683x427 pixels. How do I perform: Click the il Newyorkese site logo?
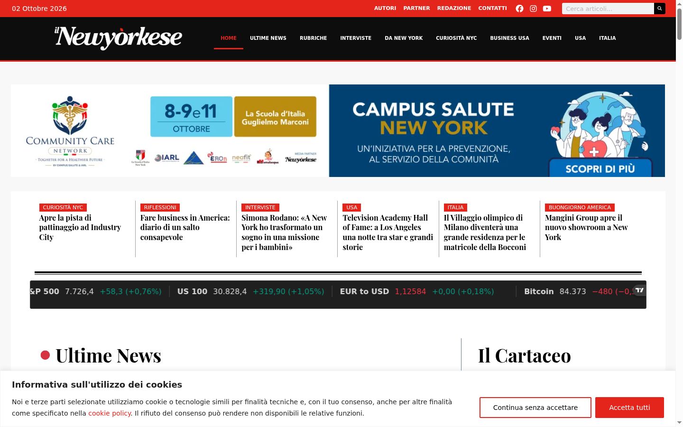click(119, 37)
